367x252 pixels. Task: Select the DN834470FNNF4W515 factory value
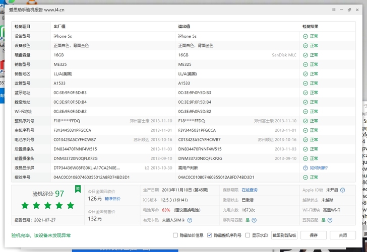75,149
